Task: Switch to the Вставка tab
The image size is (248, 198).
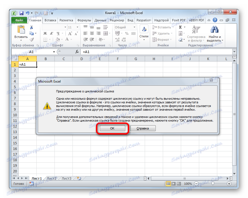Action: [50, 20]
